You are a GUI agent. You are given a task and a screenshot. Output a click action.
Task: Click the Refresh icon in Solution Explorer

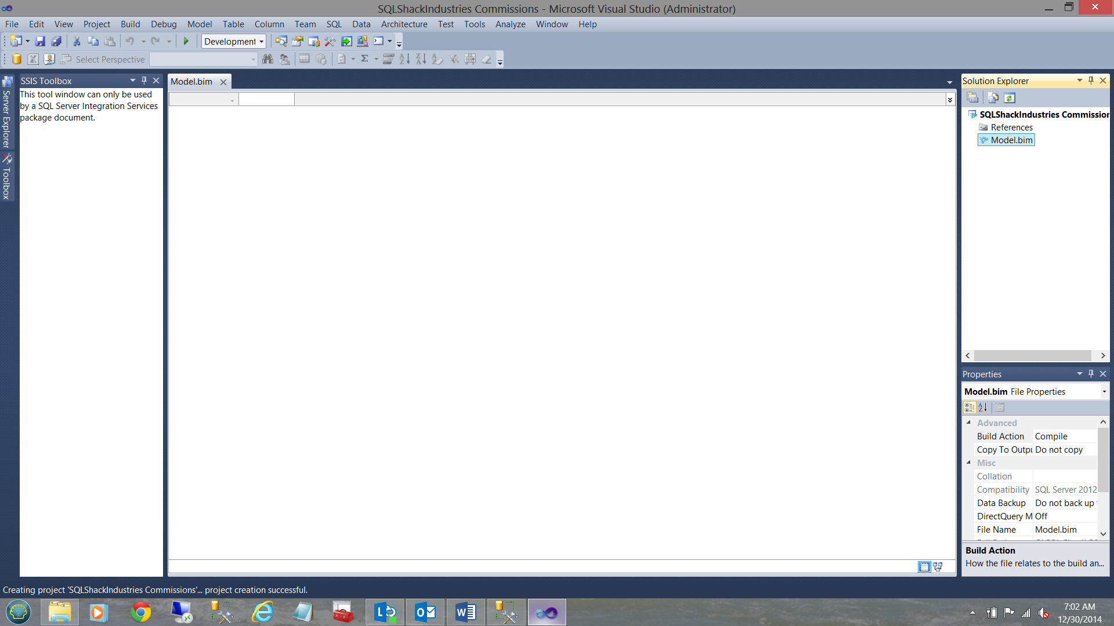[1010, 98]
